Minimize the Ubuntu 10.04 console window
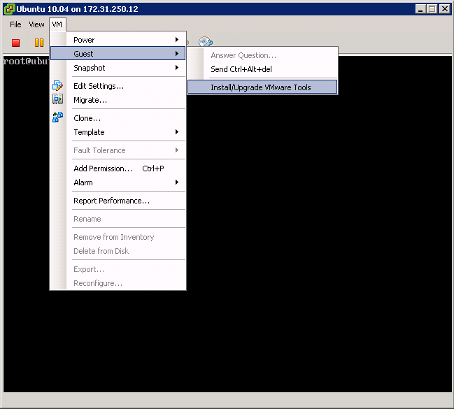454x409 pixels. tap(420, 9)
